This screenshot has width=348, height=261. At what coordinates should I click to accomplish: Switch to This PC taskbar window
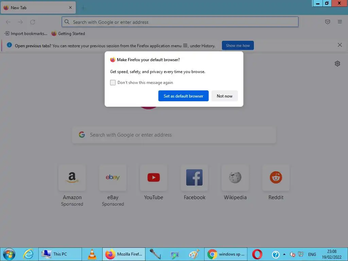pyautogui.click(x=60, y=254)
